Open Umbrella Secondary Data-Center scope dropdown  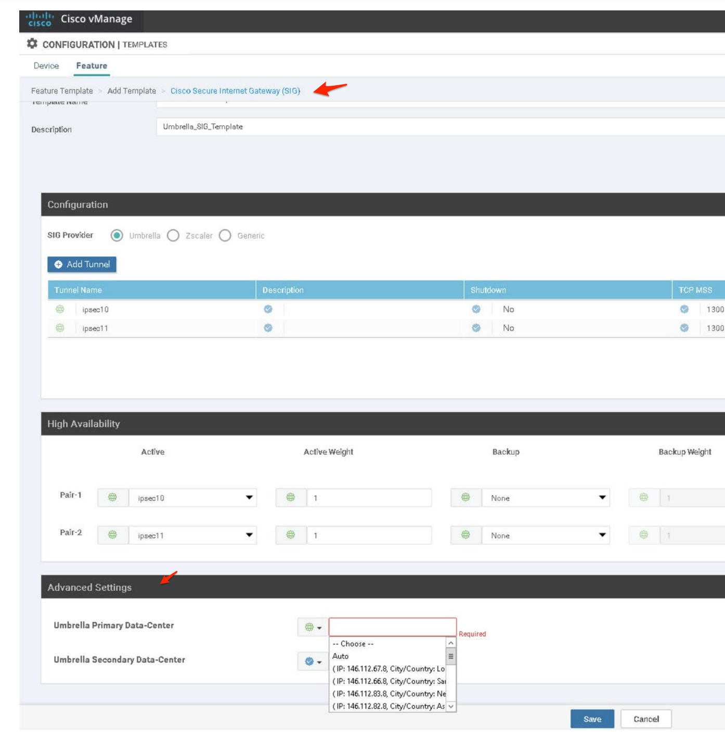313,662
